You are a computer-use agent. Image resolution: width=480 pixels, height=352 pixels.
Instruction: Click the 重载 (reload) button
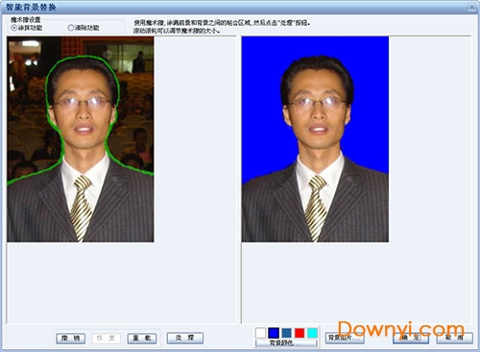pos(142,338)
